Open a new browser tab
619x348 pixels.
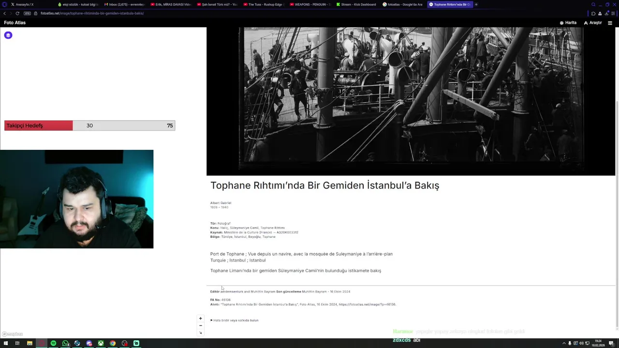point(476,4)
